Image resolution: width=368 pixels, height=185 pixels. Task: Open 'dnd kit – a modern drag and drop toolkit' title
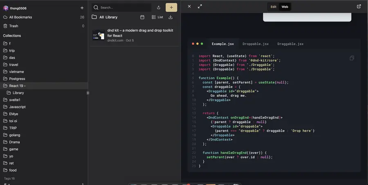click(140, 33)
